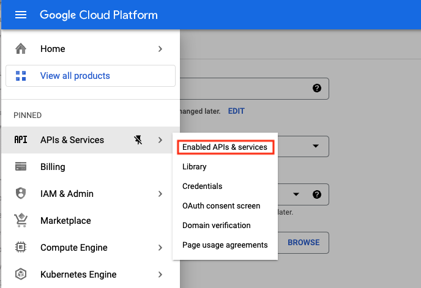
Task: Open the Home menu entry
Action: click(x=91, y=49)
